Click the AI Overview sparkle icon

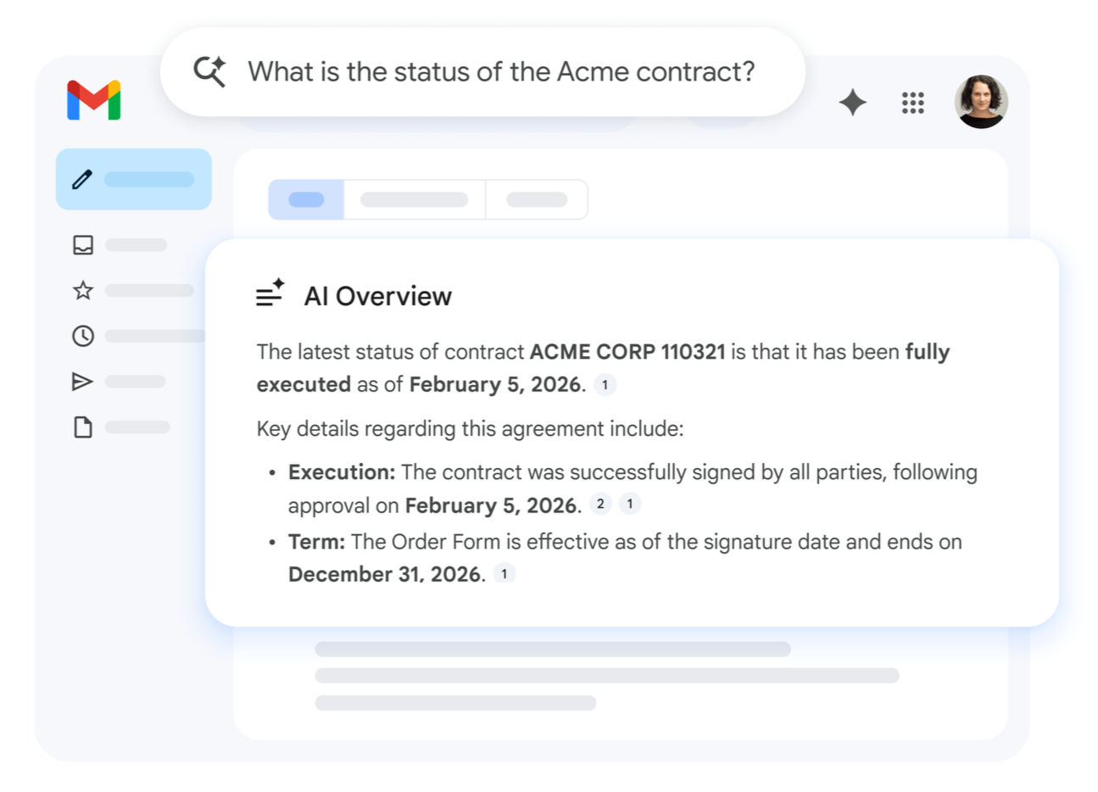click(270, 293)
